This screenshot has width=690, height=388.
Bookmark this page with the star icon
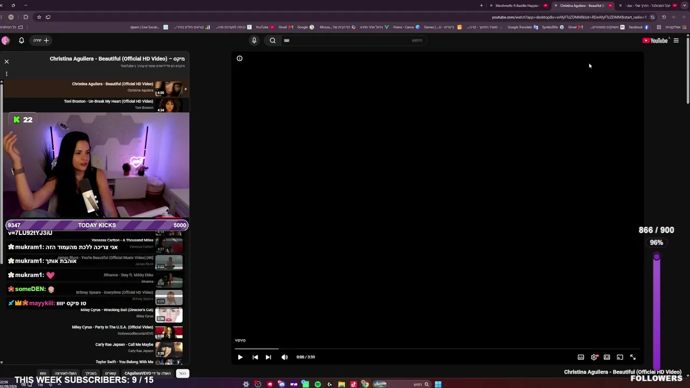[x=39, y=17]
